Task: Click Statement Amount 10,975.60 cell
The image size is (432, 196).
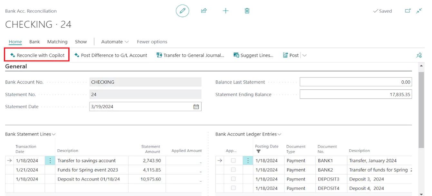Action: [x=147, y=179]
